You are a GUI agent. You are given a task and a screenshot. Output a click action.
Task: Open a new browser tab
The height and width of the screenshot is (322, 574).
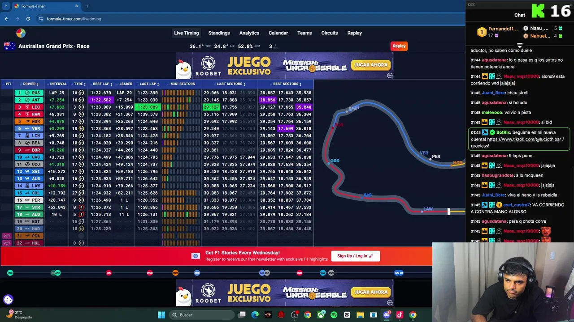[x=87, y=6]
